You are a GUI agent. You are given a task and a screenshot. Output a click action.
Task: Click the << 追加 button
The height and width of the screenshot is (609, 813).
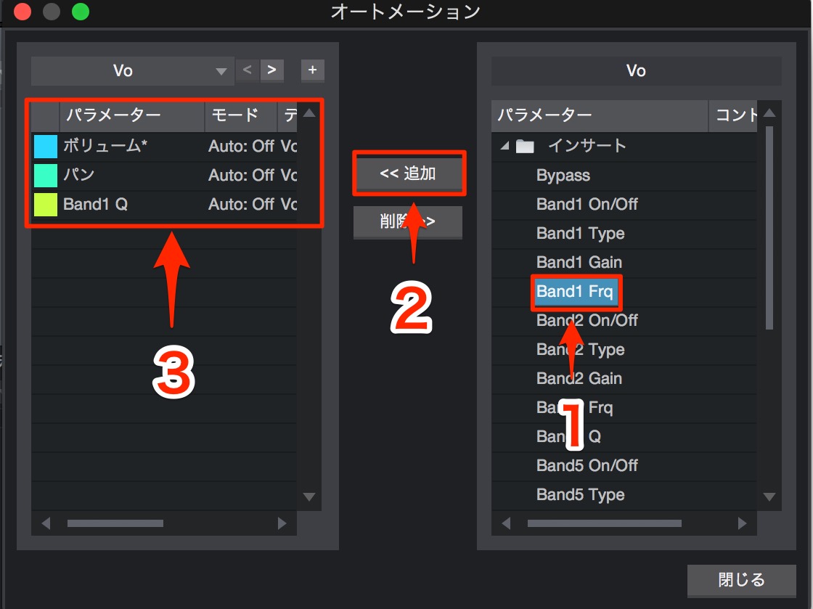[x=408, y=173]
